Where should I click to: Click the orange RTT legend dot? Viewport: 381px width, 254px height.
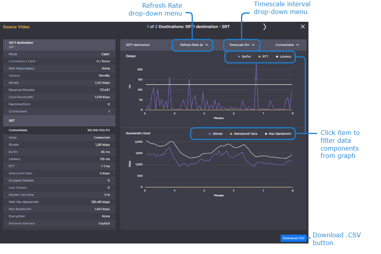(x=259, y=57)
